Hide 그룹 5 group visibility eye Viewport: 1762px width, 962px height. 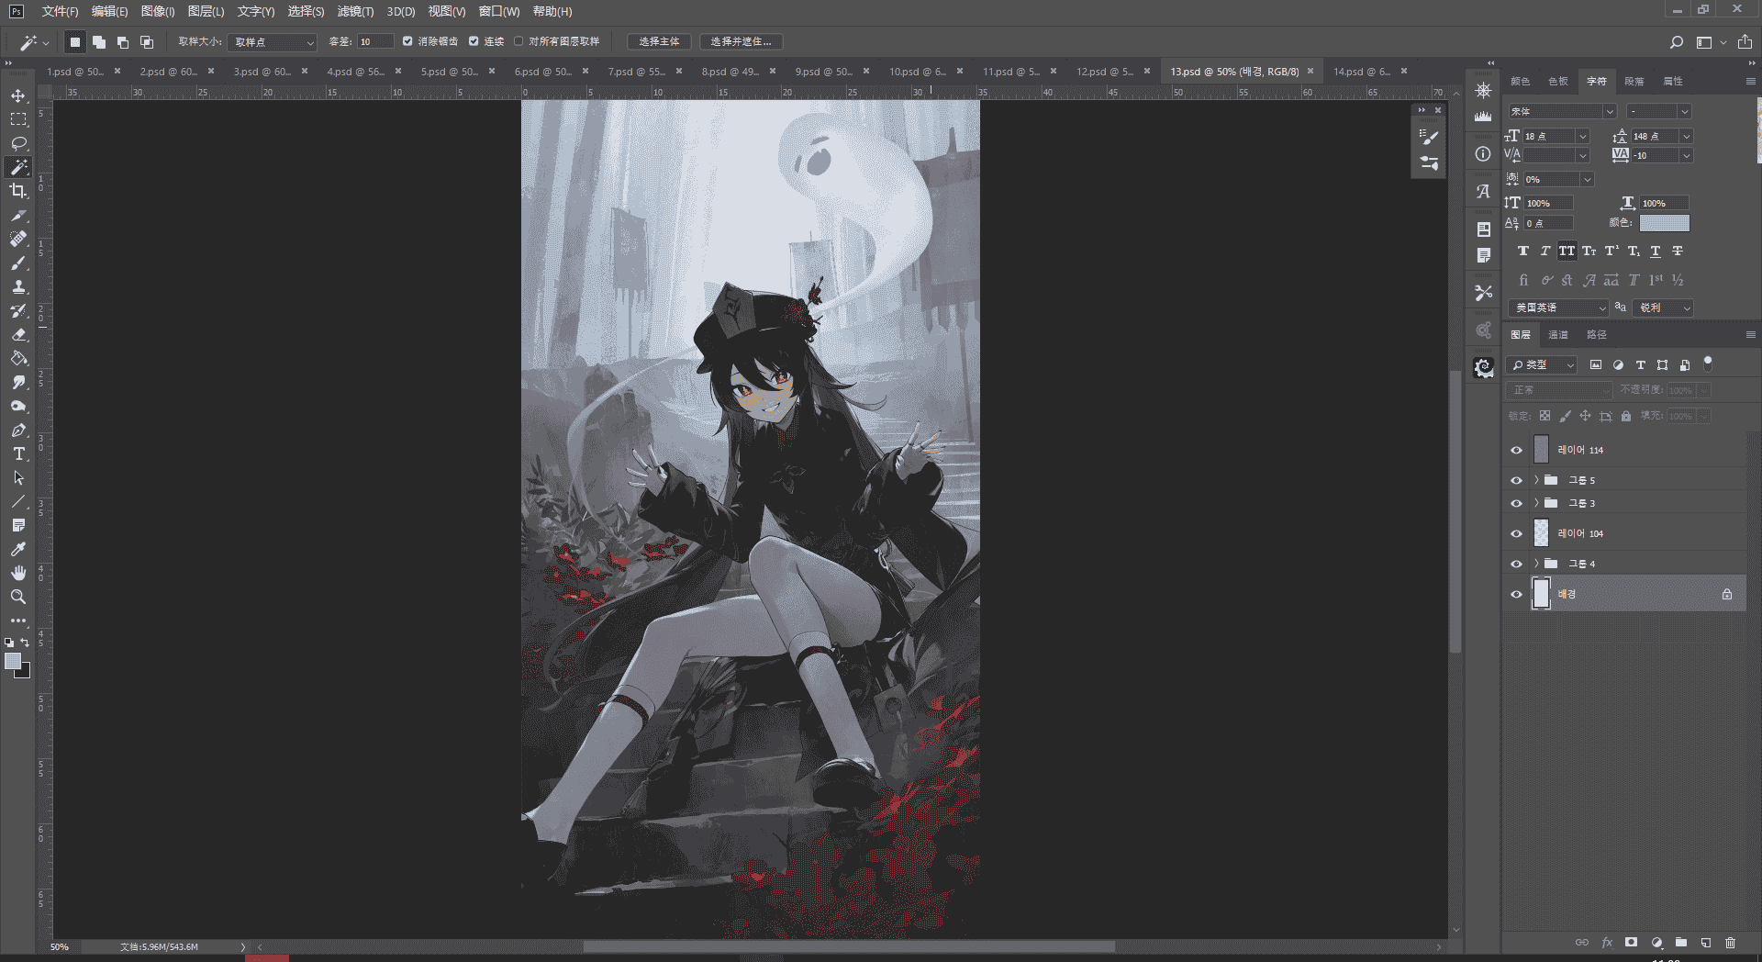coord(1516,480)
